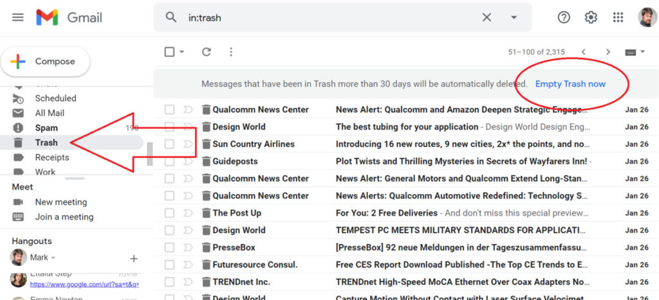Open the google.com url link in Hangouts
Viewport: 659px width, 300px height.
pos(84,285)
